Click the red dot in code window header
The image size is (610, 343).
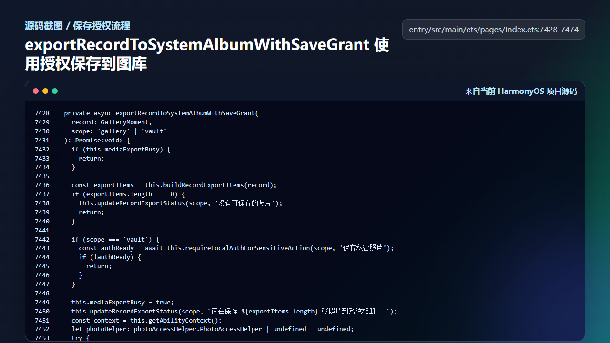[x=36, y=91]
